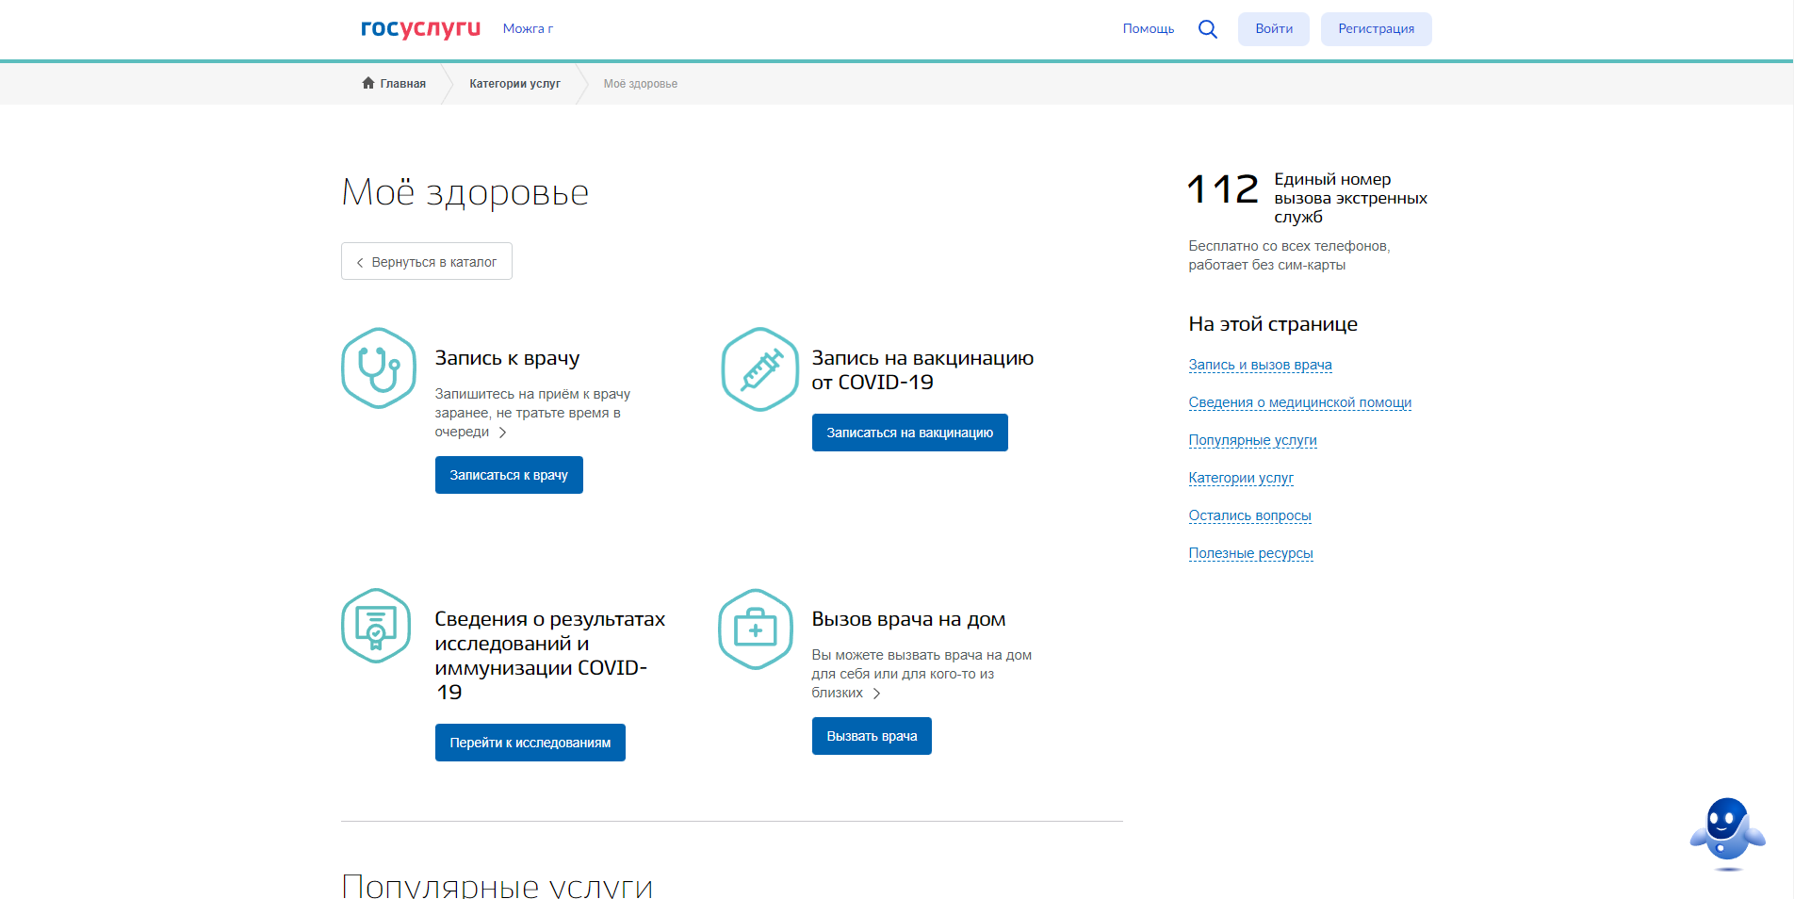
Task: Click Перейти к исследованиям button
Action: 530,743
